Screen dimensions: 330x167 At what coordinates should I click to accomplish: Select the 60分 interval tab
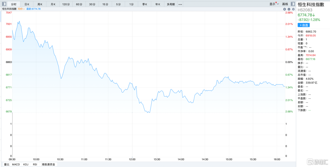coord(79,4)
